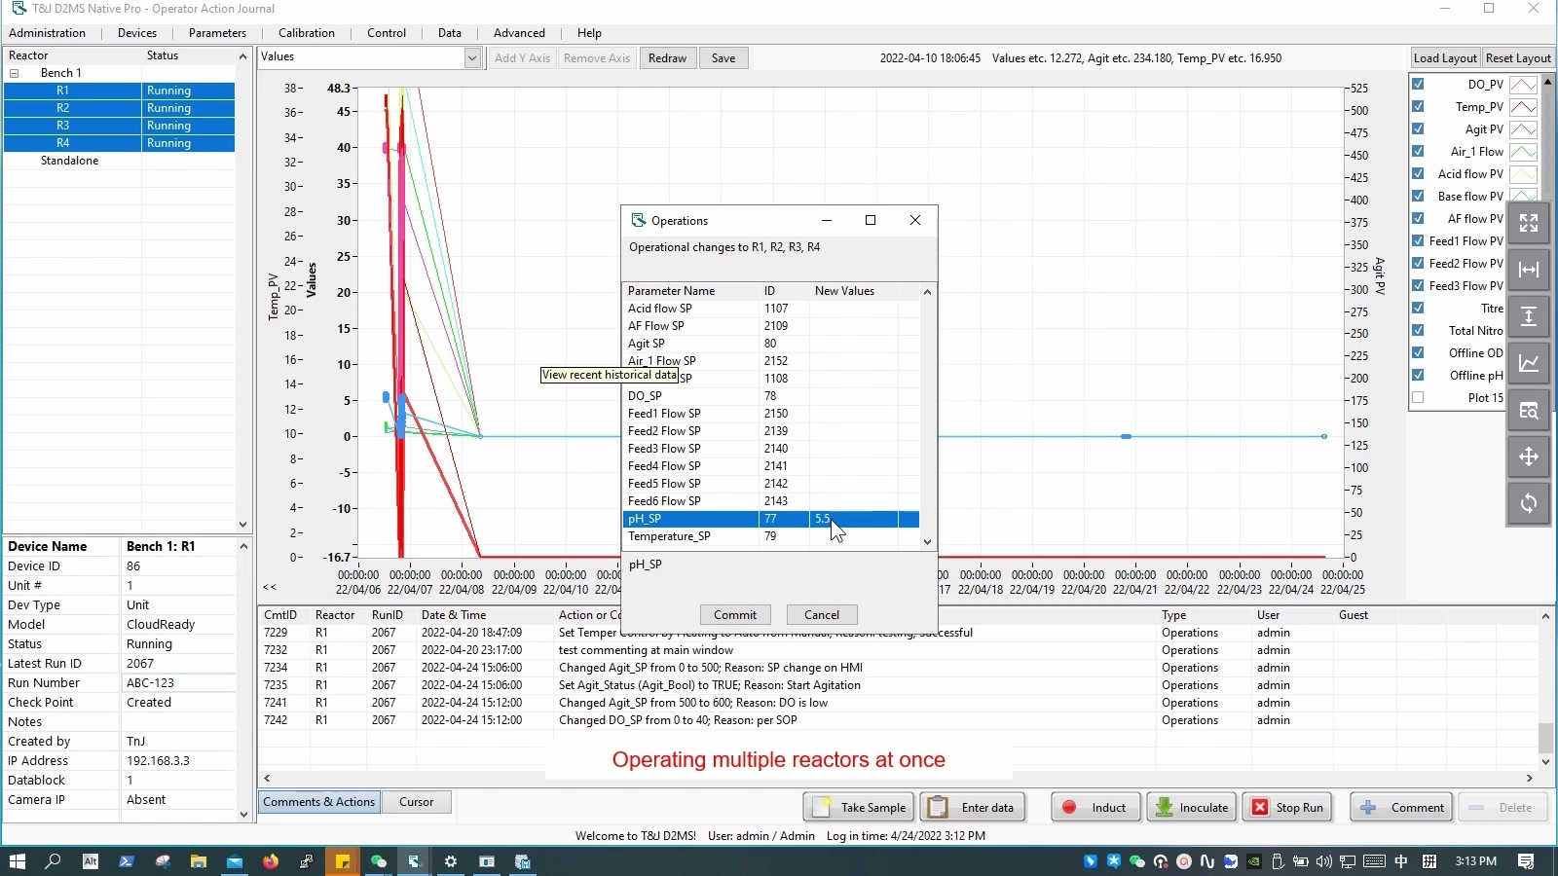Image resolution: width=1558 pixels, height=876 pixels.
Task: Click the Take Sample button icon
Action: pos(822,807)
